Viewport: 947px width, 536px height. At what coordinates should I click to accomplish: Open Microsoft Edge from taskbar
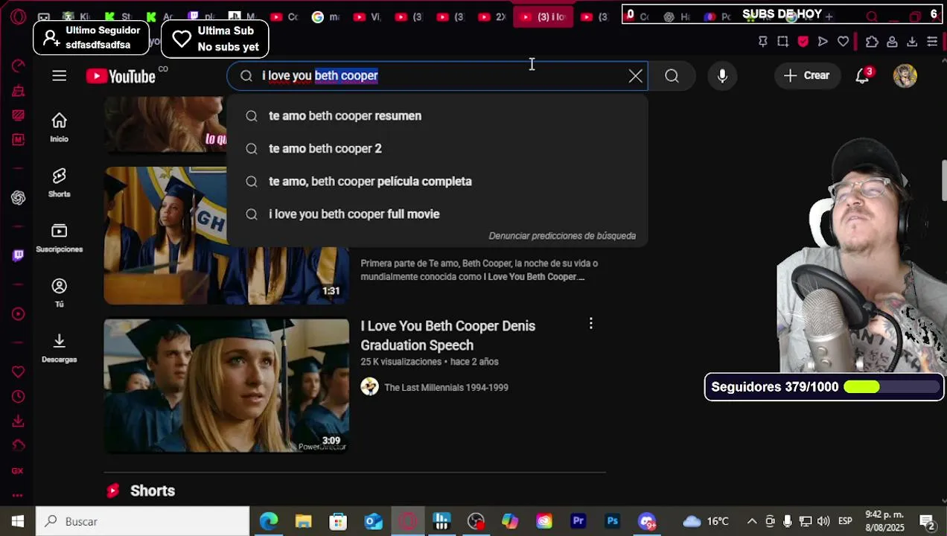click(x=269, y=521)
